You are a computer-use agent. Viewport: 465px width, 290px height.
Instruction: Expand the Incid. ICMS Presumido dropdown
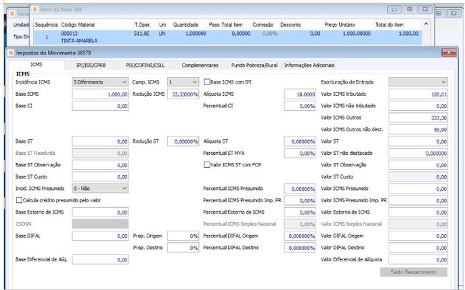click(x=100, y=189)
